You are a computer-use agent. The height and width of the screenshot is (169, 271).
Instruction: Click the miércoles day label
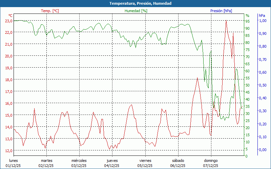[x=79, y=161]
